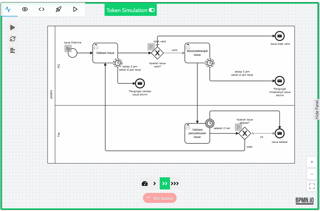Screen dimensions: 320x211
Task: Click the play icon in the top toolbar
Action: click(75, 9)
